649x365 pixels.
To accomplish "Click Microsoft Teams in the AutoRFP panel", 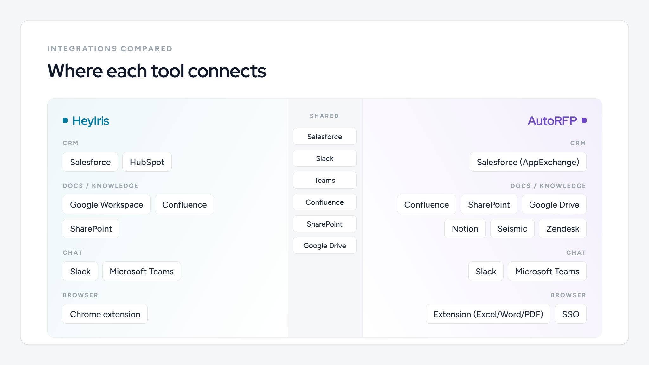I will 547,271.
